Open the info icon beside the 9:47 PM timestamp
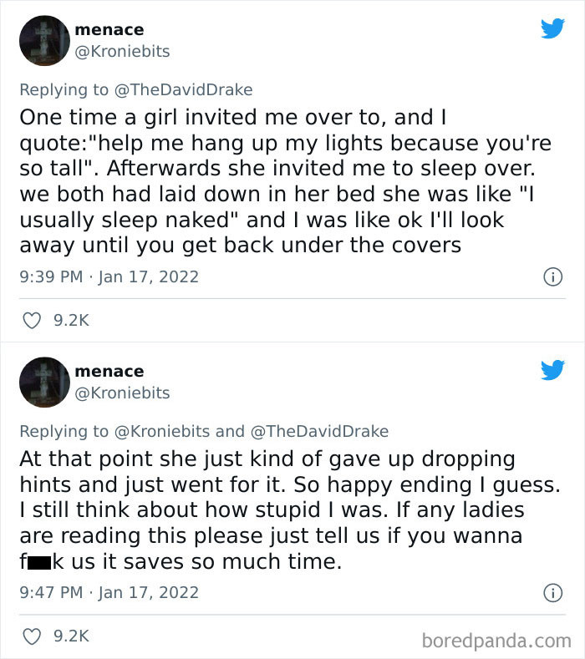Screen dimensions: 585x659 (x=552, y=593)
